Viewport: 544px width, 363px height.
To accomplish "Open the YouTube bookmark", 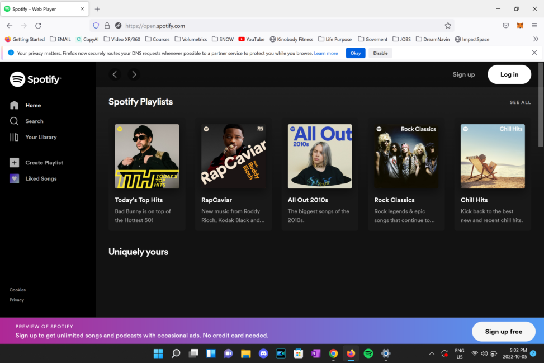I will (x=252, y=39).
